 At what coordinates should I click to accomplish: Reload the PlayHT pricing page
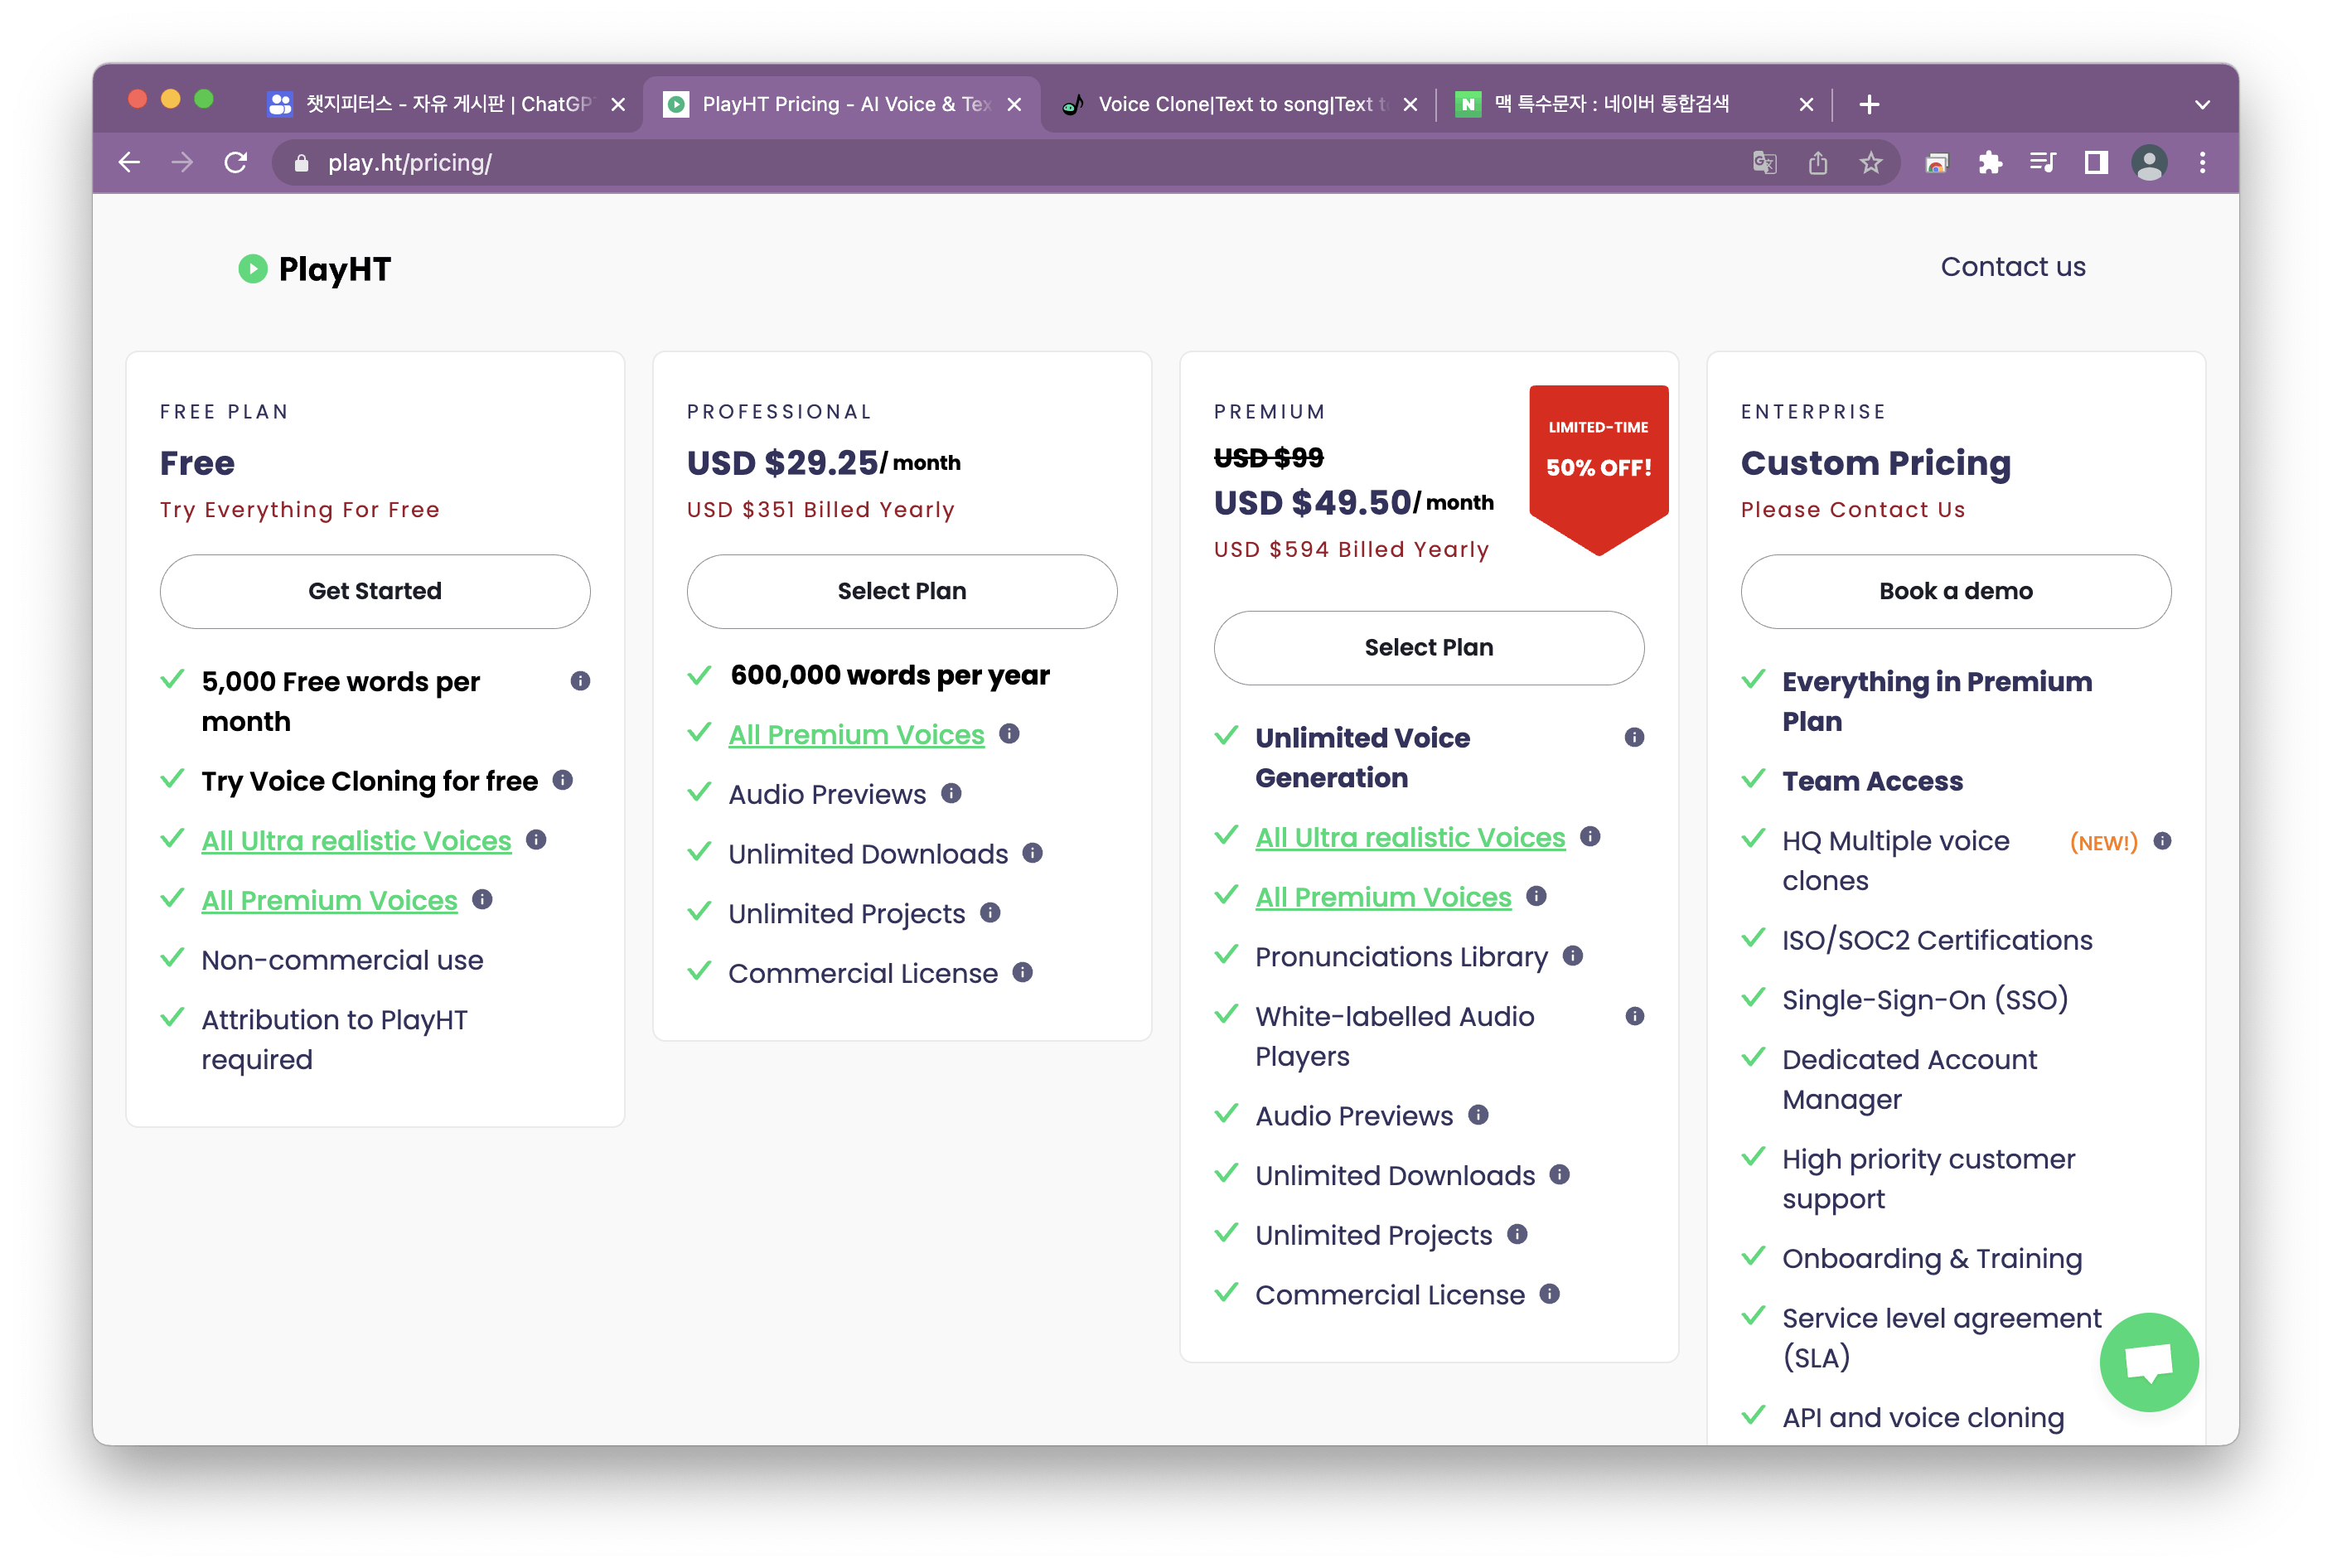pos(236,162)
